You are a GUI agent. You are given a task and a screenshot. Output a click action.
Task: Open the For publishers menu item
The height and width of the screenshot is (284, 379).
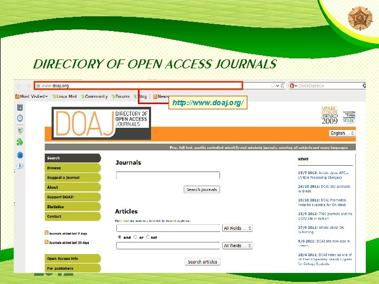pos(73,268)
